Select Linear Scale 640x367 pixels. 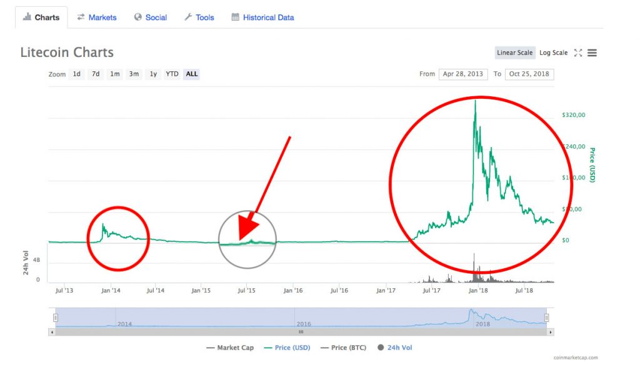[x=515, y=53]
